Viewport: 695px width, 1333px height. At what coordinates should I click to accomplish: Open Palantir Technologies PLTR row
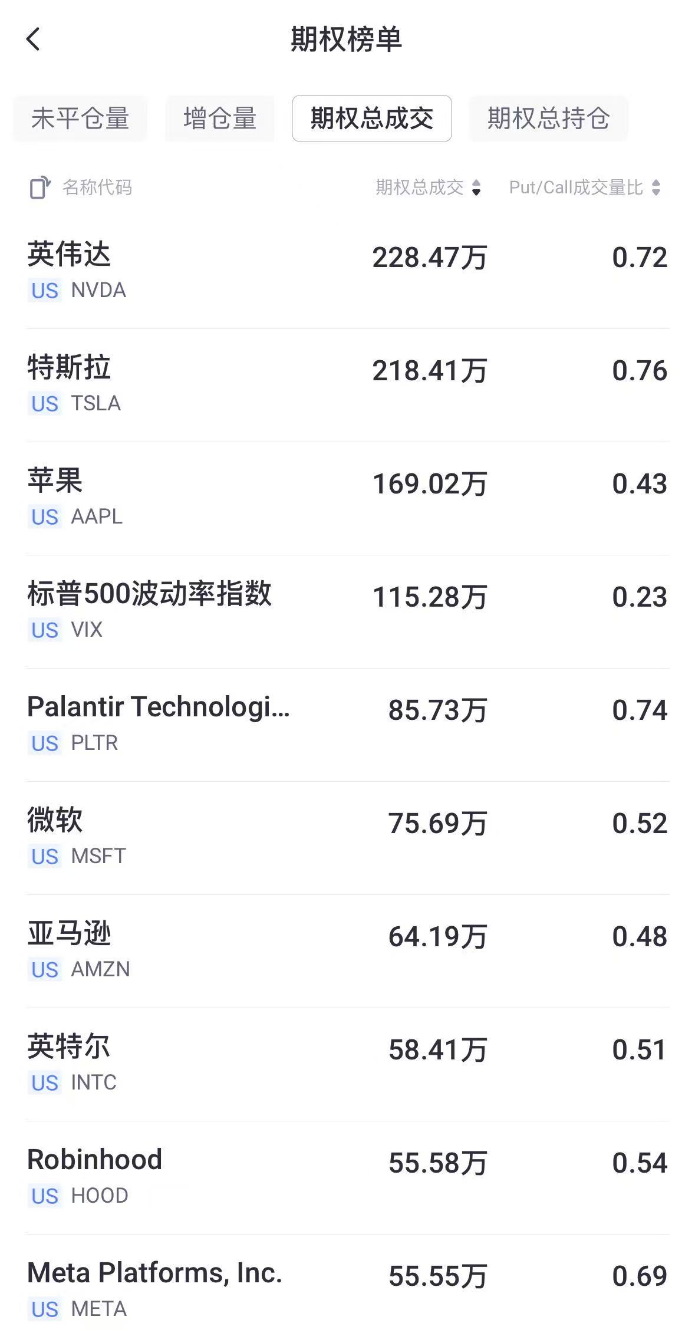pos(347,724)
